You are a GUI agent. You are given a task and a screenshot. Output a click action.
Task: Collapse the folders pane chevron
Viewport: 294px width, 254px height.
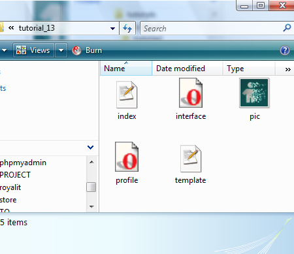click(x=90, y=148)
